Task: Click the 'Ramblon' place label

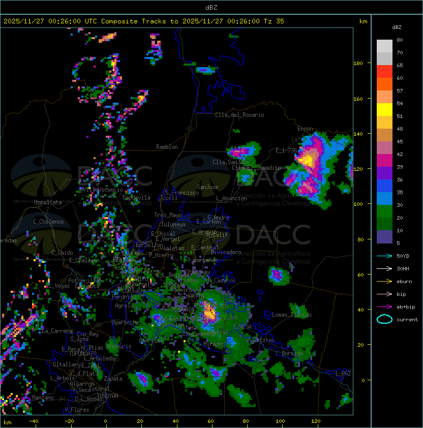Action: pyautogui.click(x=167, y=147)
